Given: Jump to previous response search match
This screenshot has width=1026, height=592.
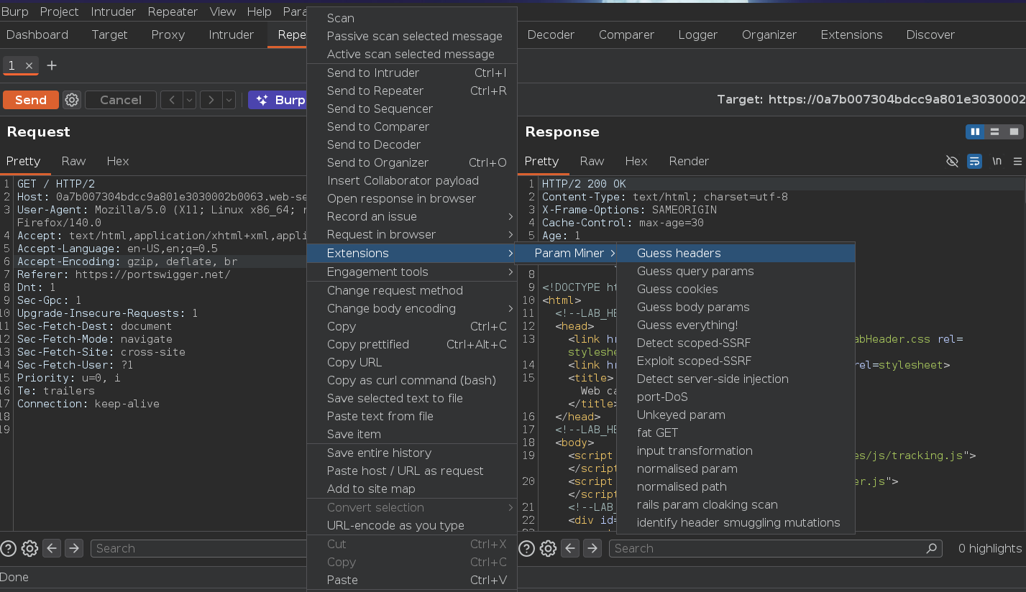Looking at the screenshot, I should [x=570, y=548].
